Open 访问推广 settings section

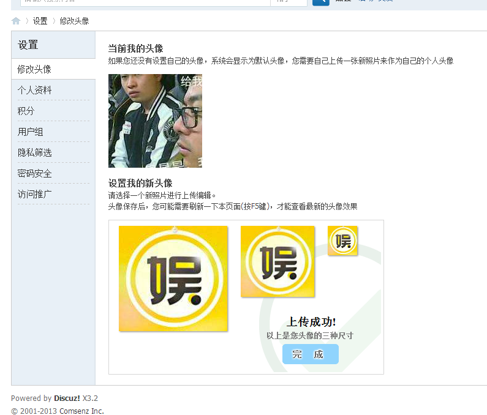click(34, 194)
